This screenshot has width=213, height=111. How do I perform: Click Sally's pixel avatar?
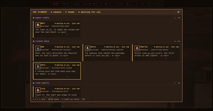87,48
